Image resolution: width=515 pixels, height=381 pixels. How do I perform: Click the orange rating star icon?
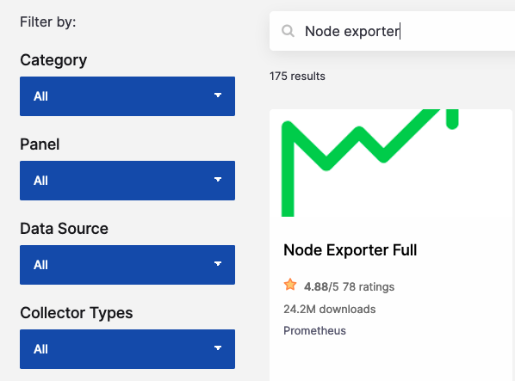(x=290, y=285)
